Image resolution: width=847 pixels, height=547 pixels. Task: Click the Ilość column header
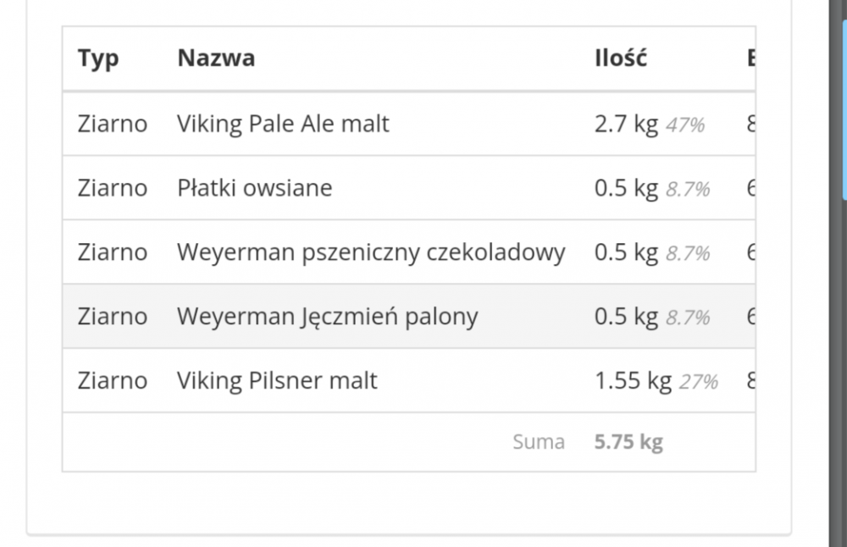tap(621, 58)
